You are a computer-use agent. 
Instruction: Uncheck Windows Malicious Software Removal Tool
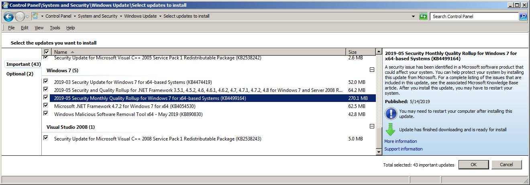[46, 114]
